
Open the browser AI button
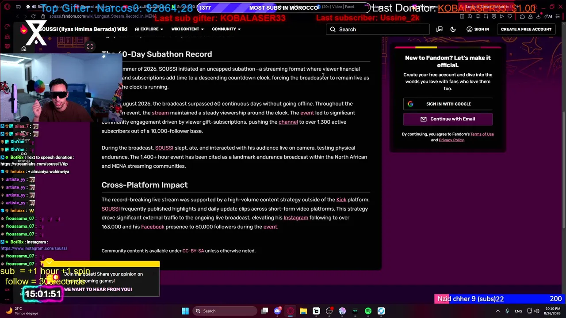coord(549,16)
